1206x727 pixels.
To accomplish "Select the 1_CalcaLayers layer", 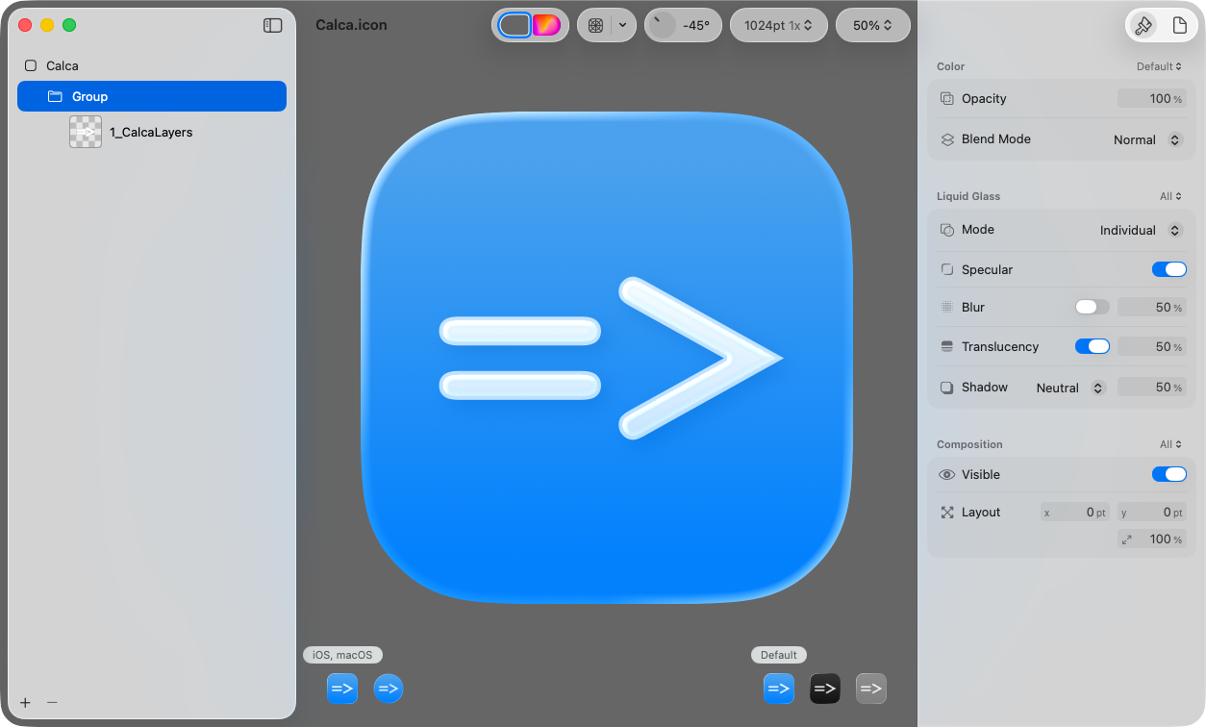I will click(x=152, y=132).
